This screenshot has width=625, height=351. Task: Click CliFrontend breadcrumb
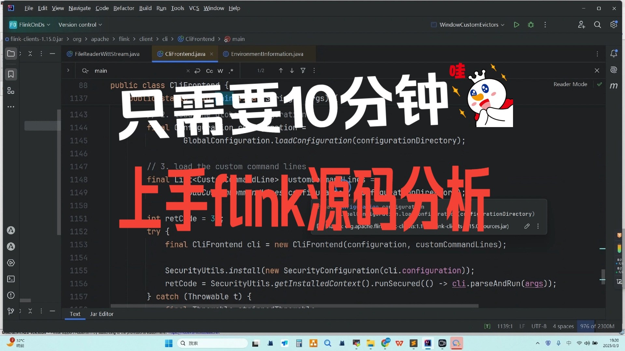pos(196,39)
